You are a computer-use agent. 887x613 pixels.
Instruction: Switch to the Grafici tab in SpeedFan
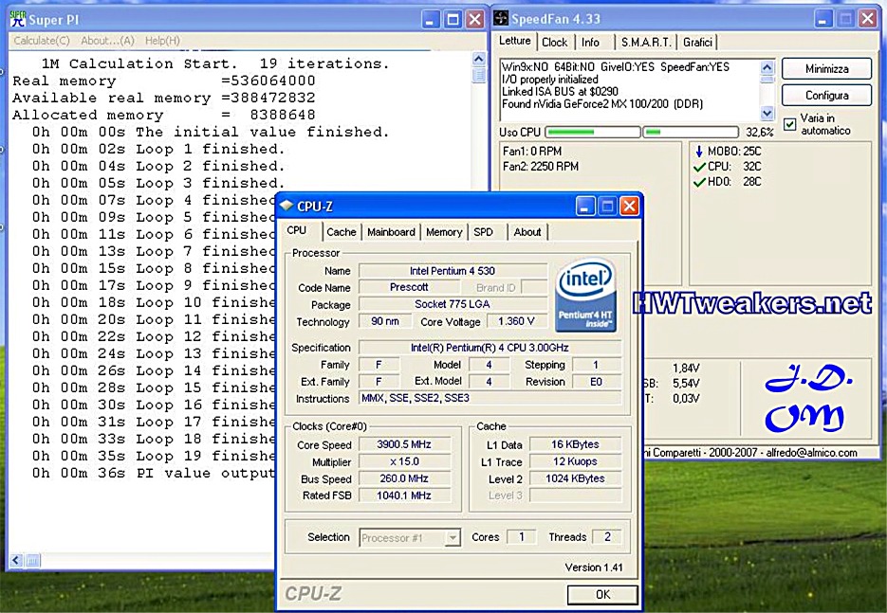[697, 43]
